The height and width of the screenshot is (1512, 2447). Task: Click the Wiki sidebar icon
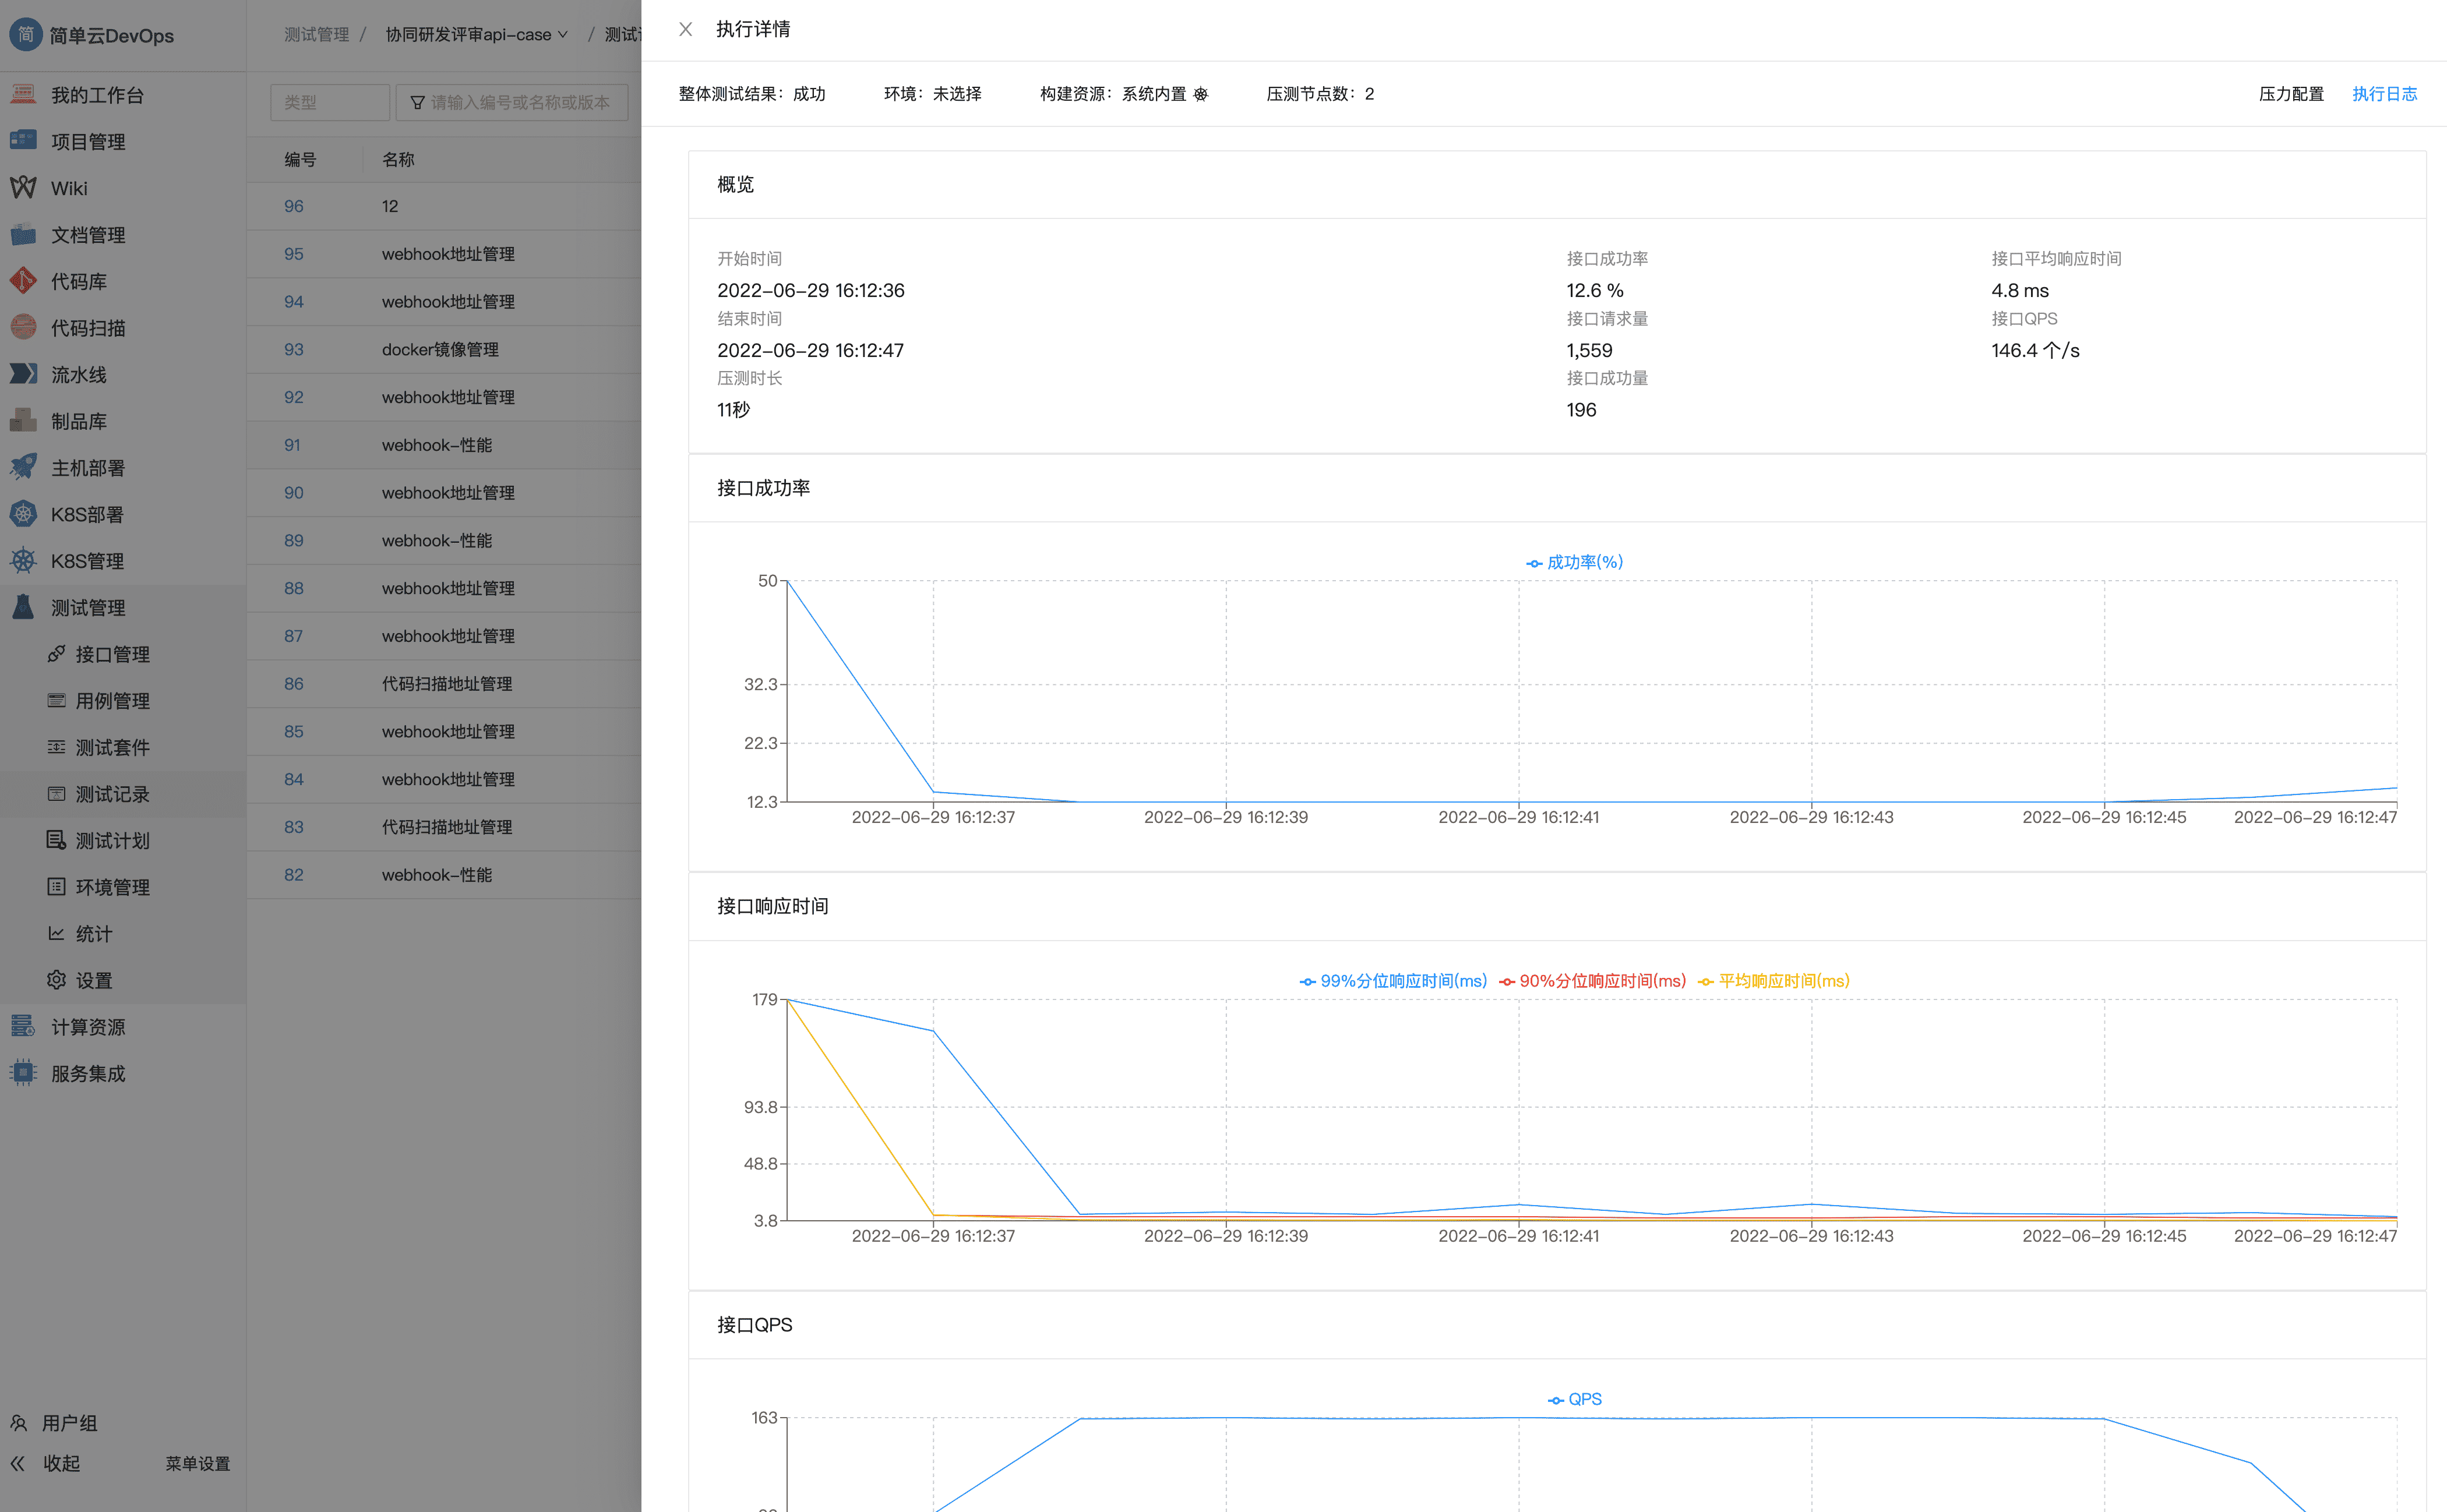coord(23,188)
